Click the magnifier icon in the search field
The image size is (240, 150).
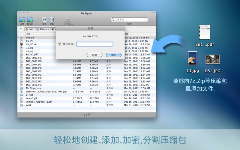pos(112,20)
